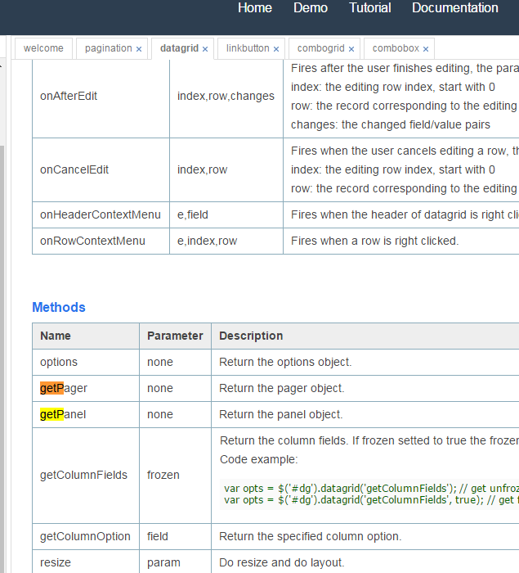519x573 pixels.
Task: Click the onAfterEdit event name cell
Action: pos(69,96)
